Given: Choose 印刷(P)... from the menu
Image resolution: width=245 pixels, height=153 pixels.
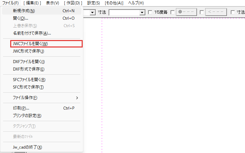Looking at the screenshot, I should coord(42,108).
